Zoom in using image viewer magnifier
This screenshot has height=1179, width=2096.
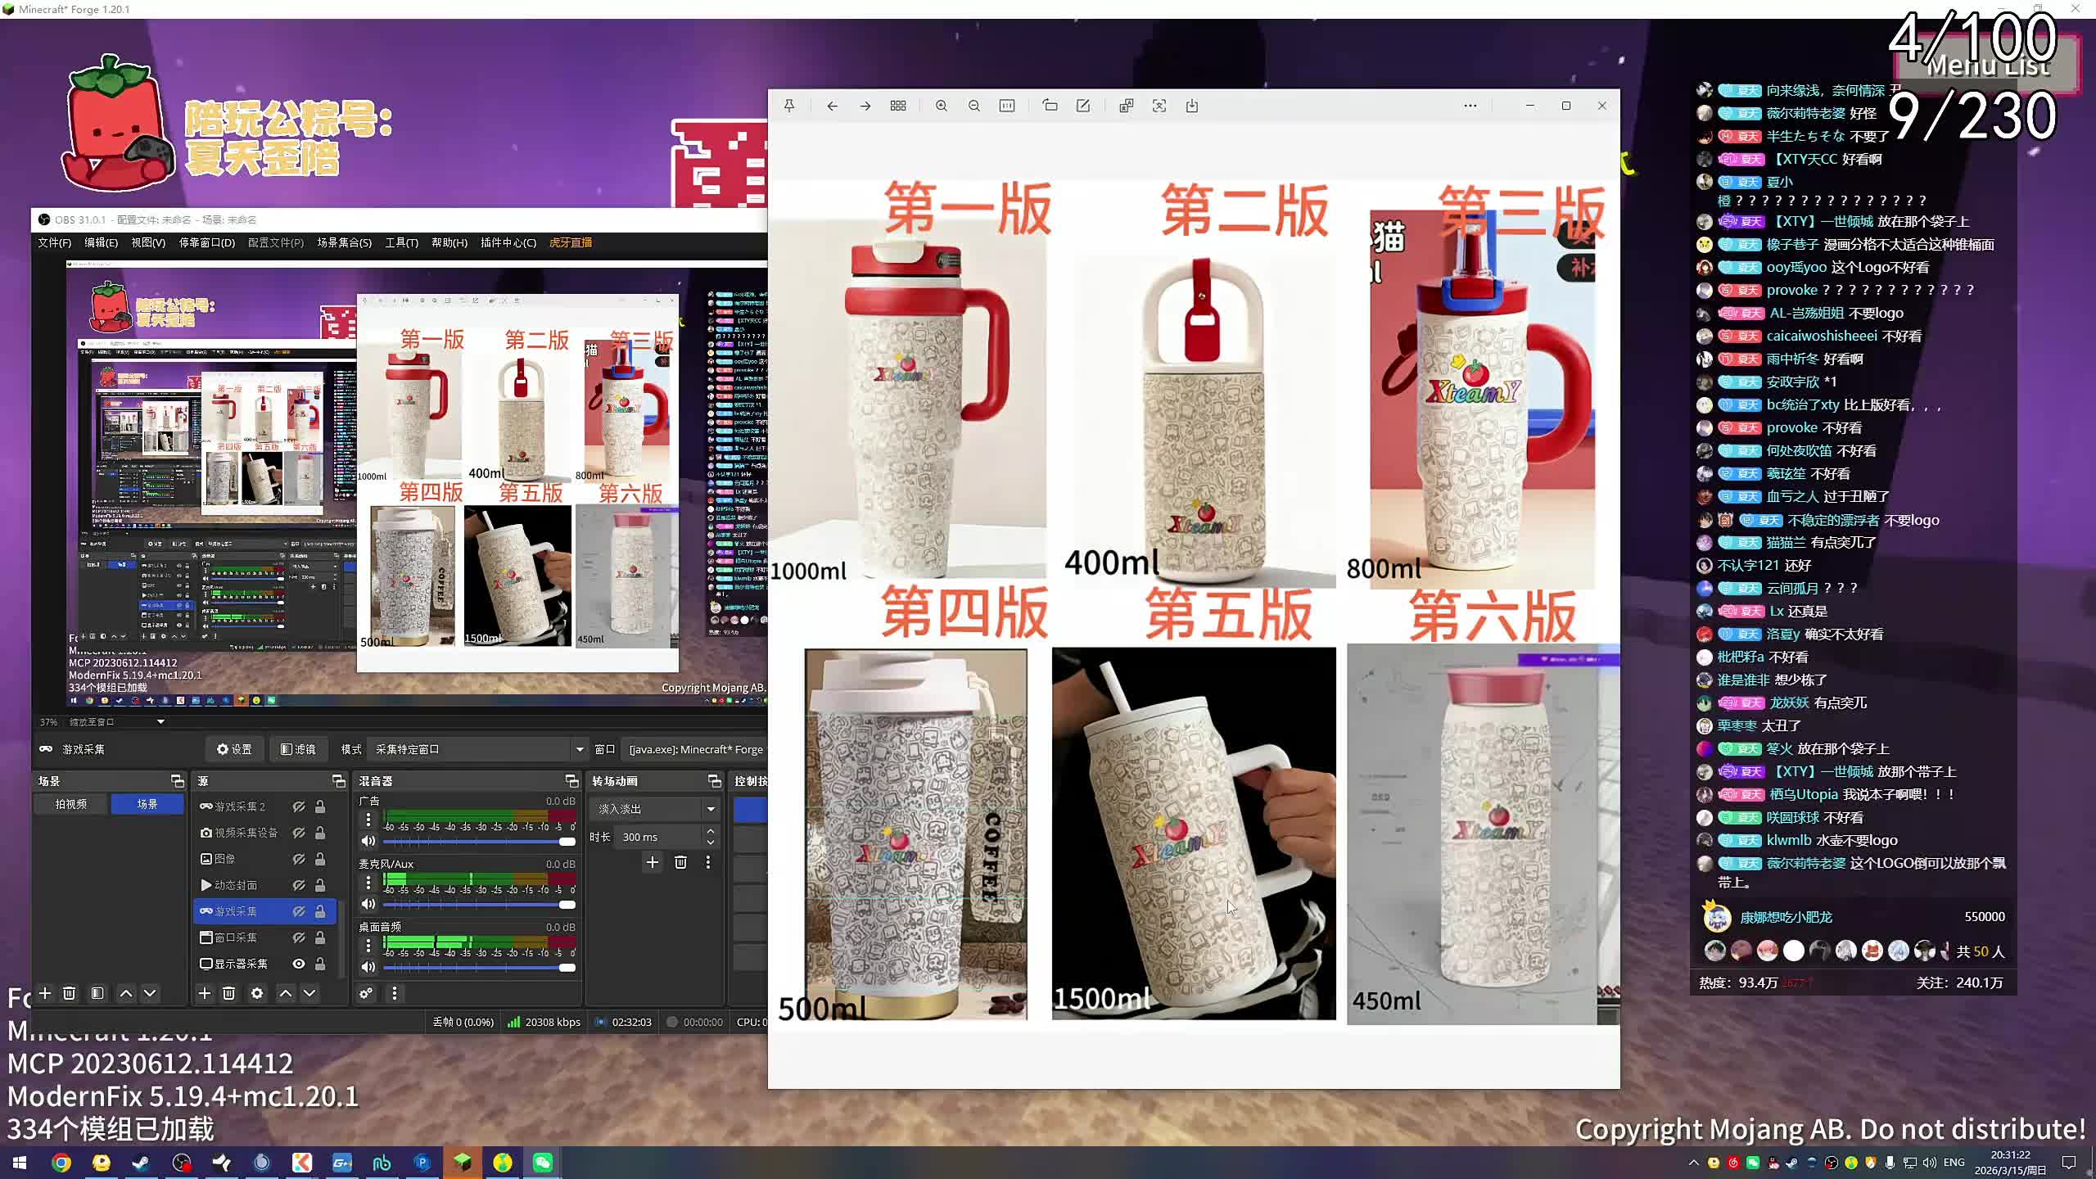point(941,106)
